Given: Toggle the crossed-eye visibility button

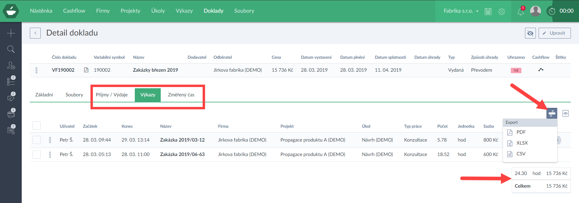Looking at the screenshot, I should point(530,33).
